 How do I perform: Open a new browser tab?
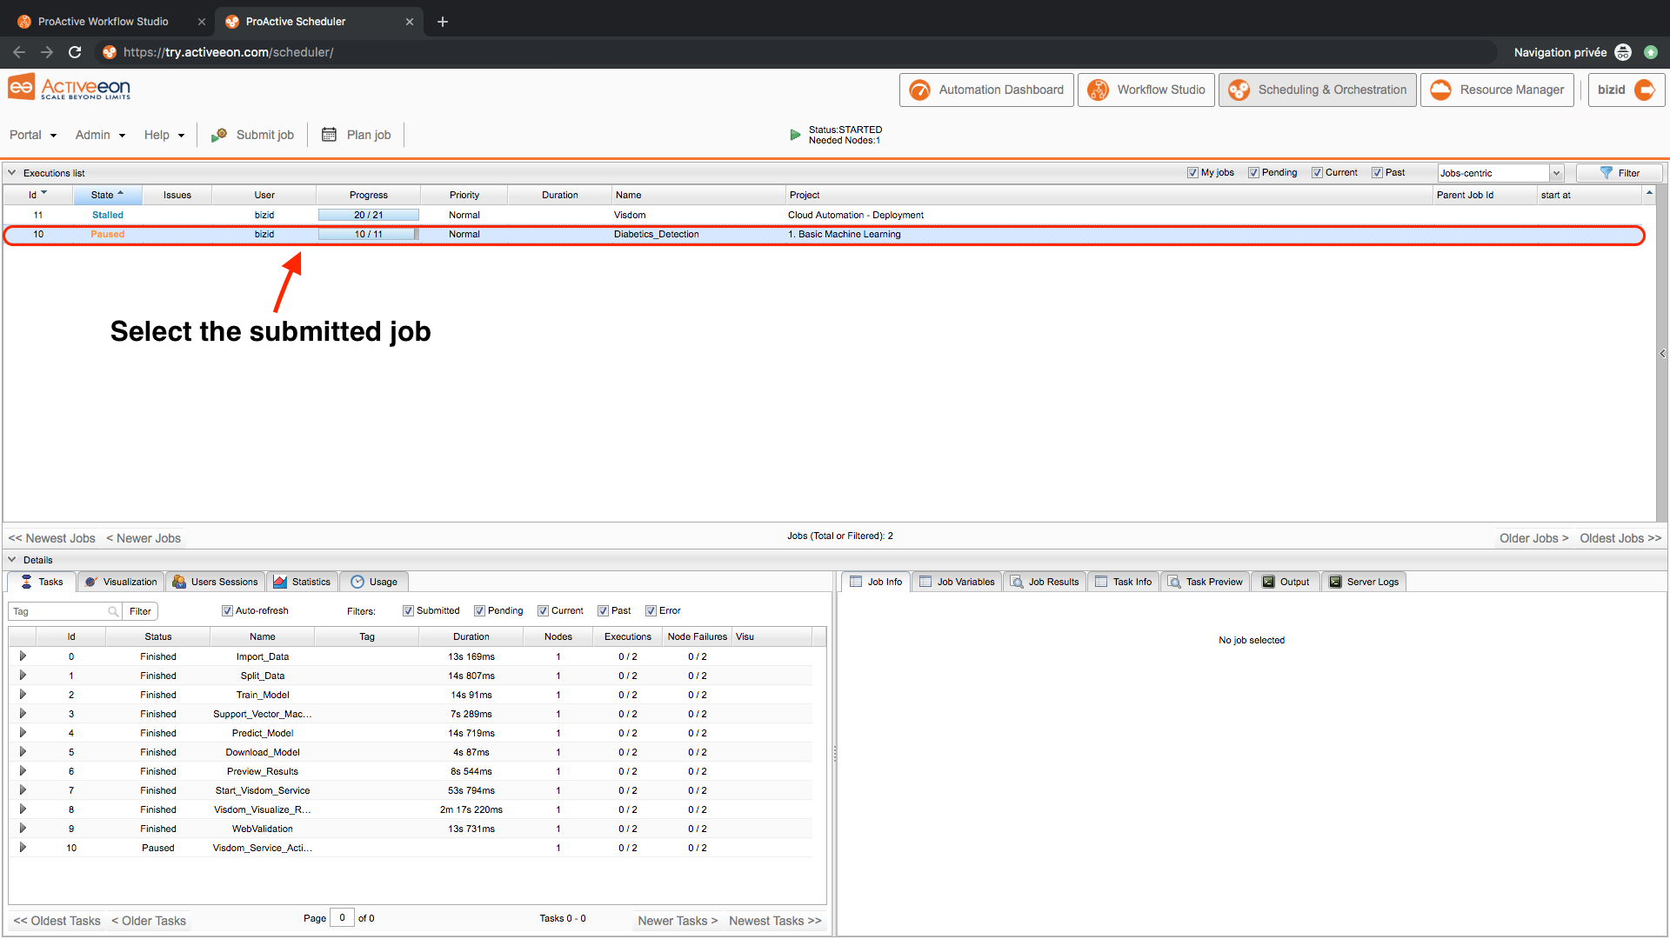tap(443, 22)
